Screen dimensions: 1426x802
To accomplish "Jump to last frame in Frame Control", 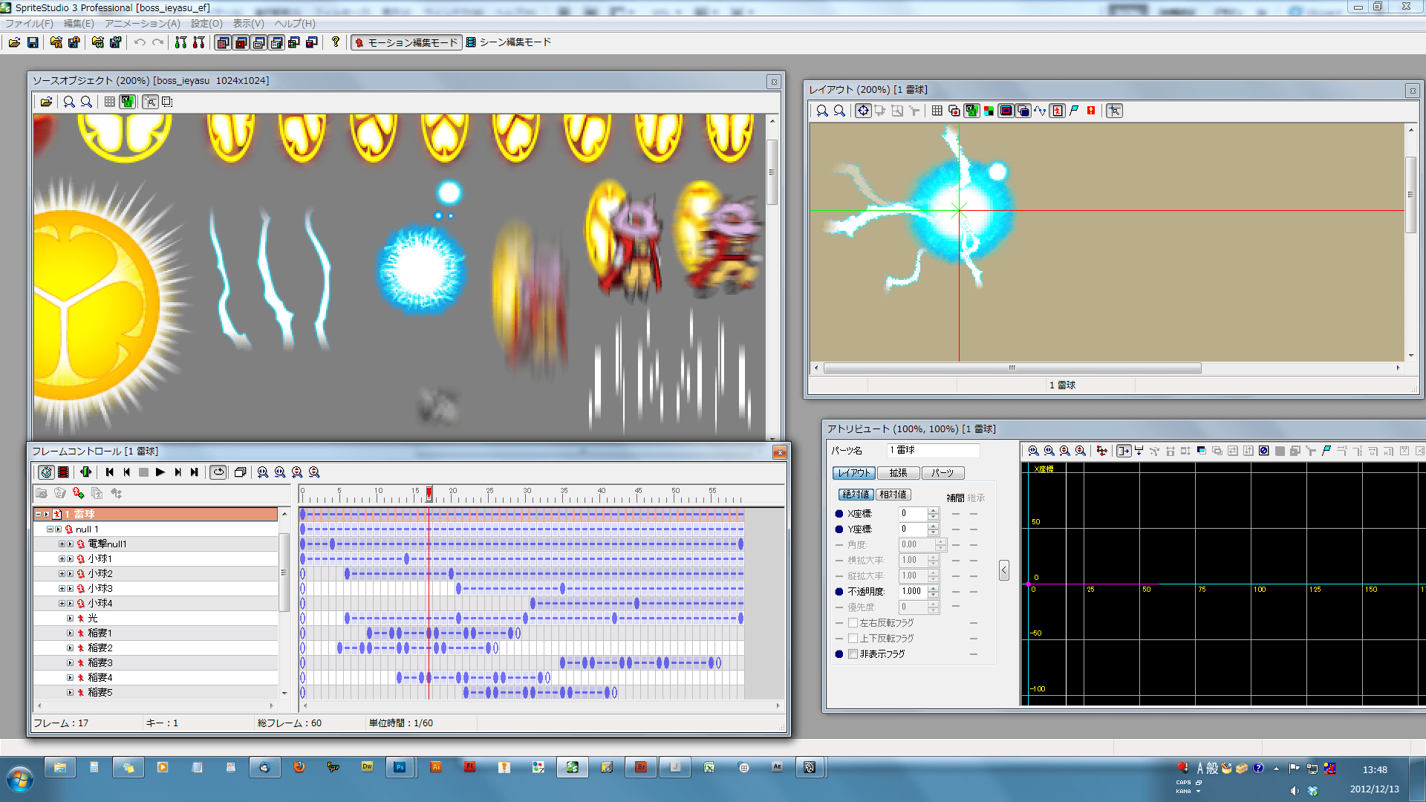I will tap(195, 472).
